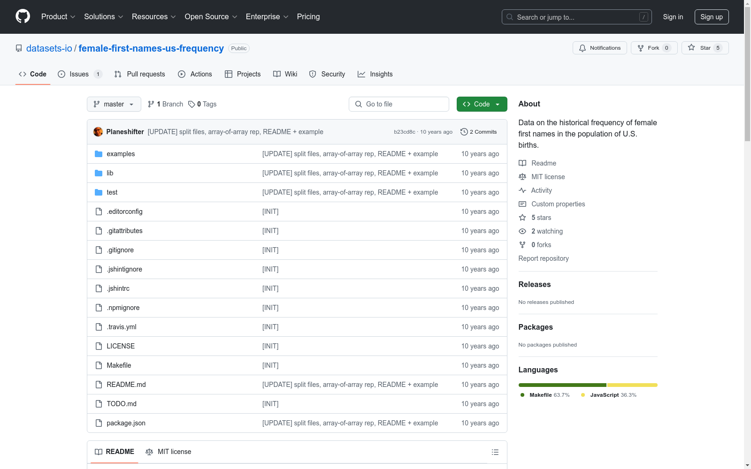The height and width of the screenshot is (469, 751).
Task: Click the examples folder icon
Action: (99, 154)
